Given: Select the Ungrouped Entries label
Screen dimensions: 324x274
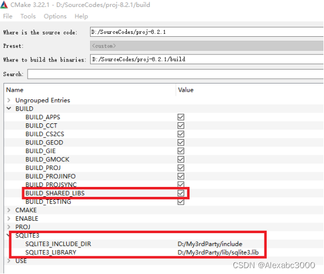Looking at the screenshot, I should (43, 100).
